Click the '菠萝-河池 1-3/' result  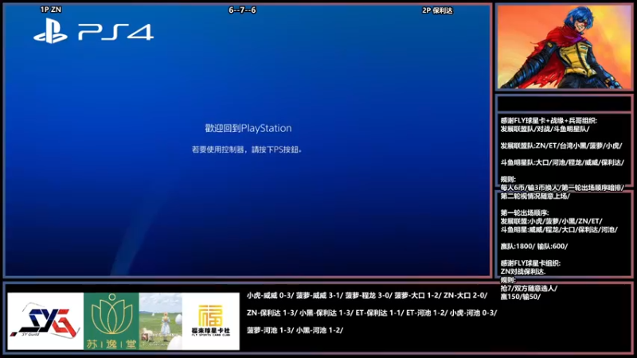point(270,330)
